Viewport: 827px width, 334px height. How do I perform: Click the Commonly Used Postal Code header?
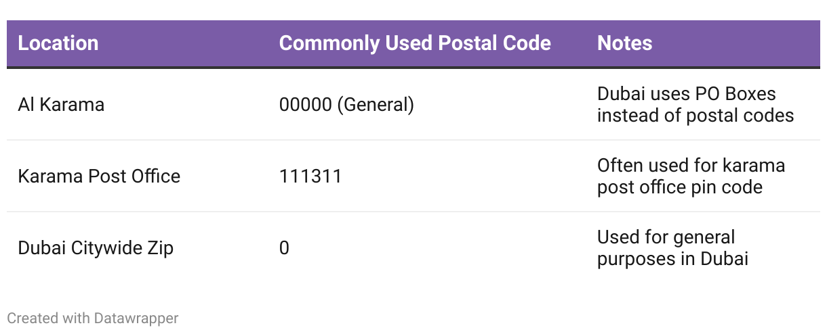click(415, 43)
